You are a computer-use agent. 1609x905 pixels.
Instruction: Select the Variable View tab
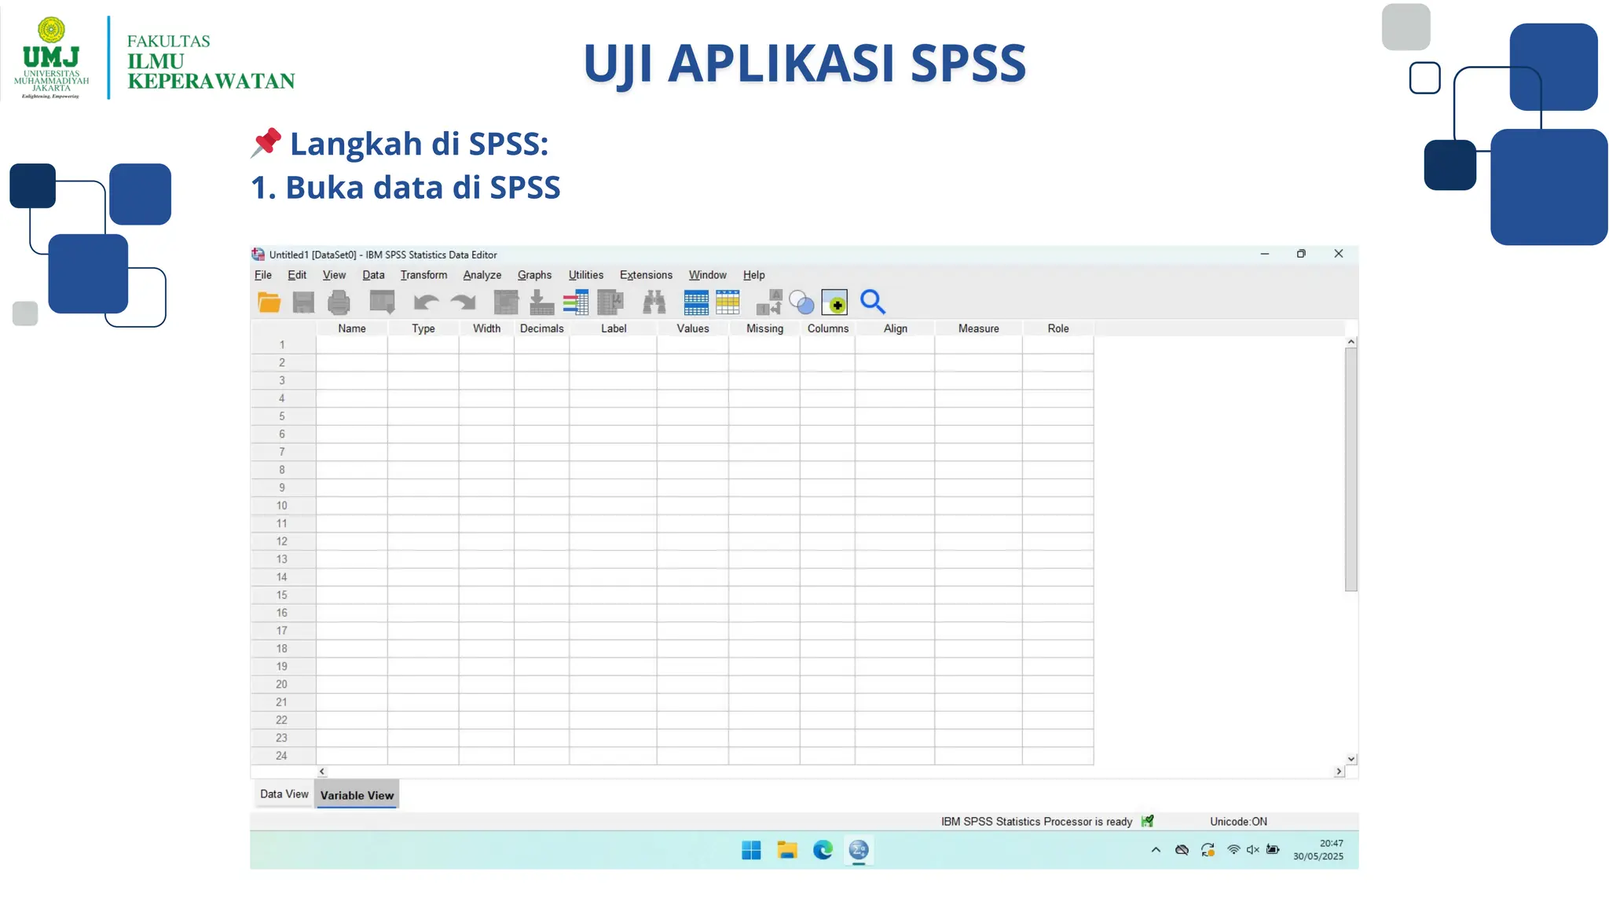pos(357,795)
